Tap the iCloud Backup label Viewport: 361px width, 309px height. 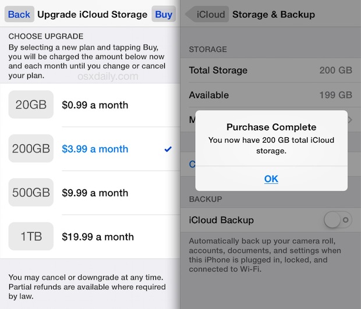pos(221,221)
